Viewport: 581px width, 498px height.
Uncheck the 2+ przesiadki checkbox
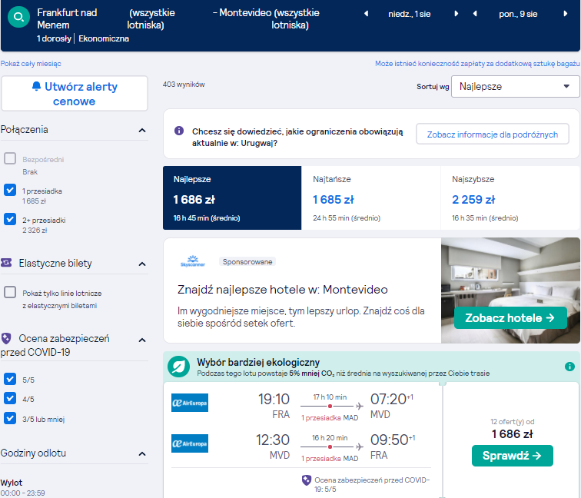coord(10,219)
